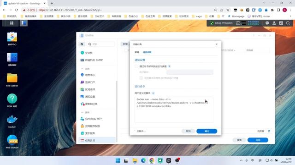Toggle the disabled abnormal-termination-only email checkbox
This screenshot has height=165, width=295.
click(141, 78)
